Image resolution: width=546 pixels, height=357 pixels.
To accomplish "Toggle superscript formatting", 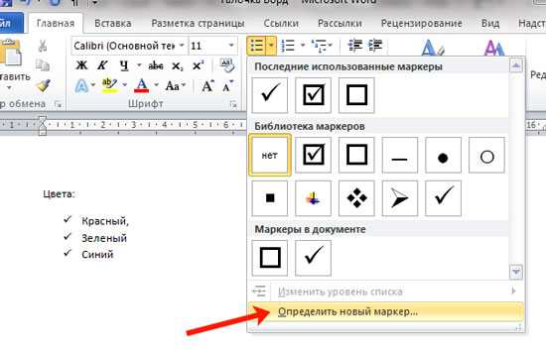I will (199, 65).
